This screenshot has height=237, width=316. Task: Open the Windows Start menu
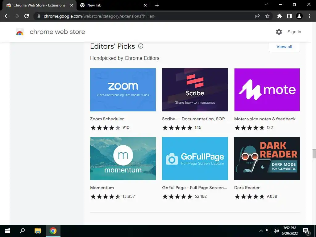pyautogui.click(x=7, y=231)
